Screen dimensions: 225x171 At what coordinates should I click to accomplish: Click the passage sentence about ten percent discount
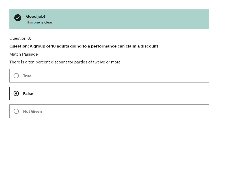[x=65, y=62]
